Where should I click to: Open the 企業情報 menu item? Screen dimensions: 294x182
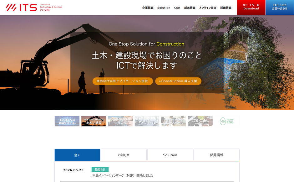click(x=148, y=8)
